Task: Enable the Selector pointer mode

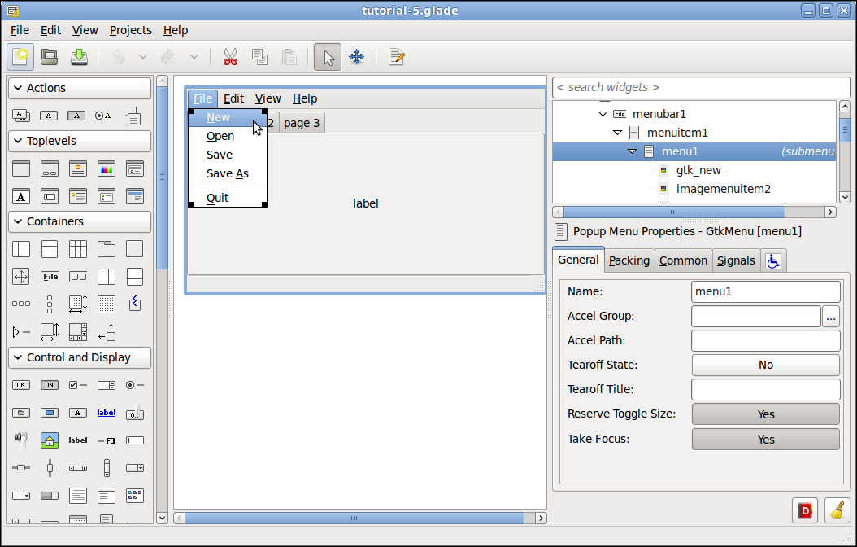Action: click(x=328, y=57)
